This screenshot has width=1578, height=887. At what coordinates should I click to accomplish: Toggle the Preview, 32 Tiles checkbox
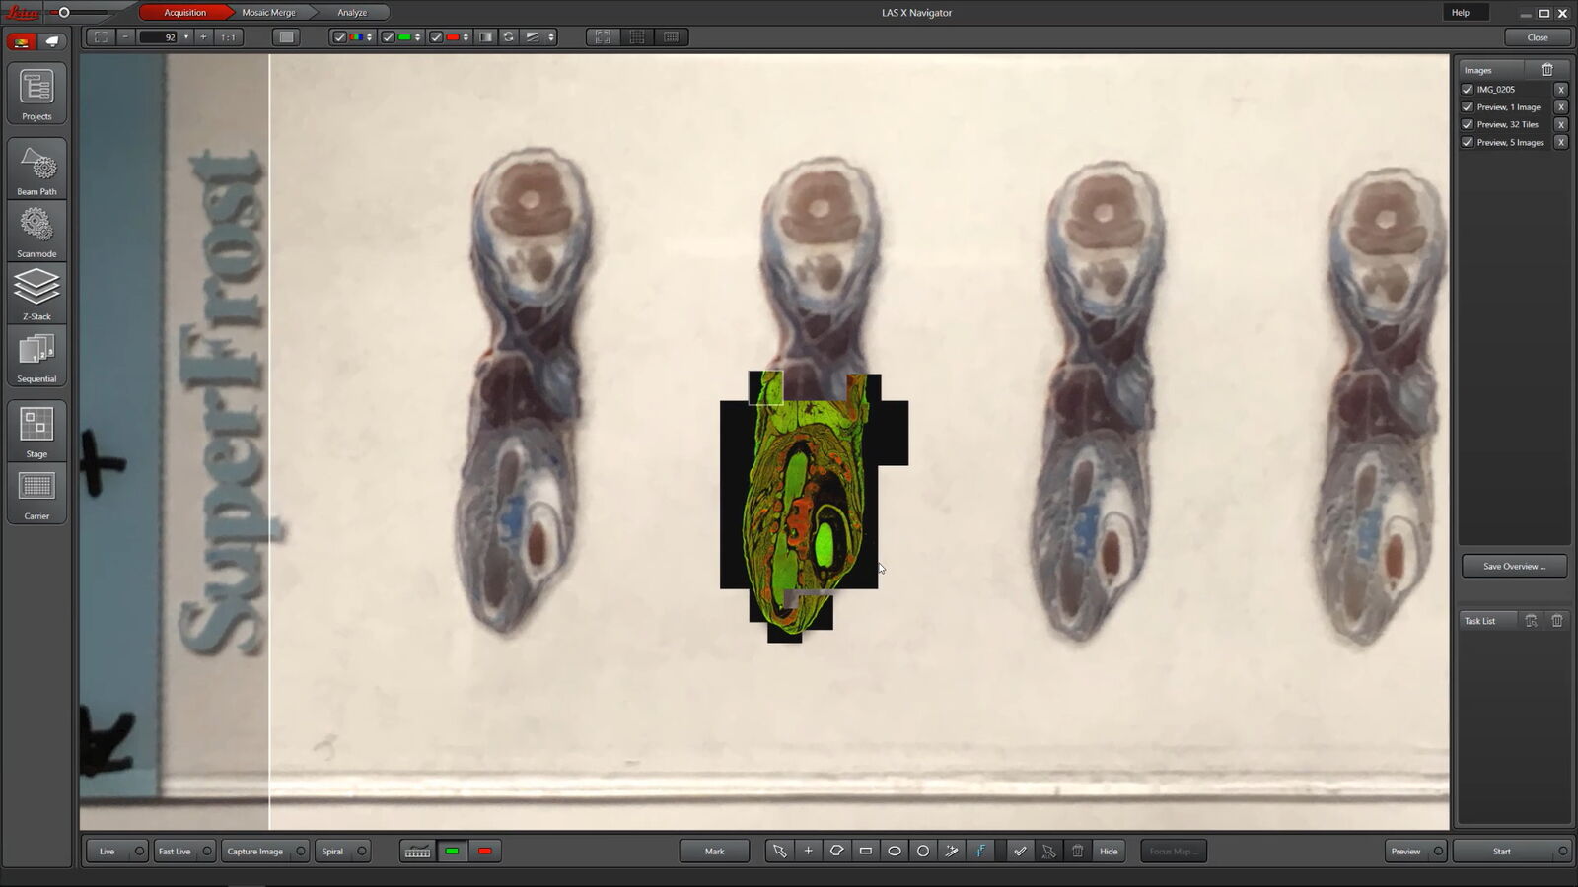[x=1468, y=124]
